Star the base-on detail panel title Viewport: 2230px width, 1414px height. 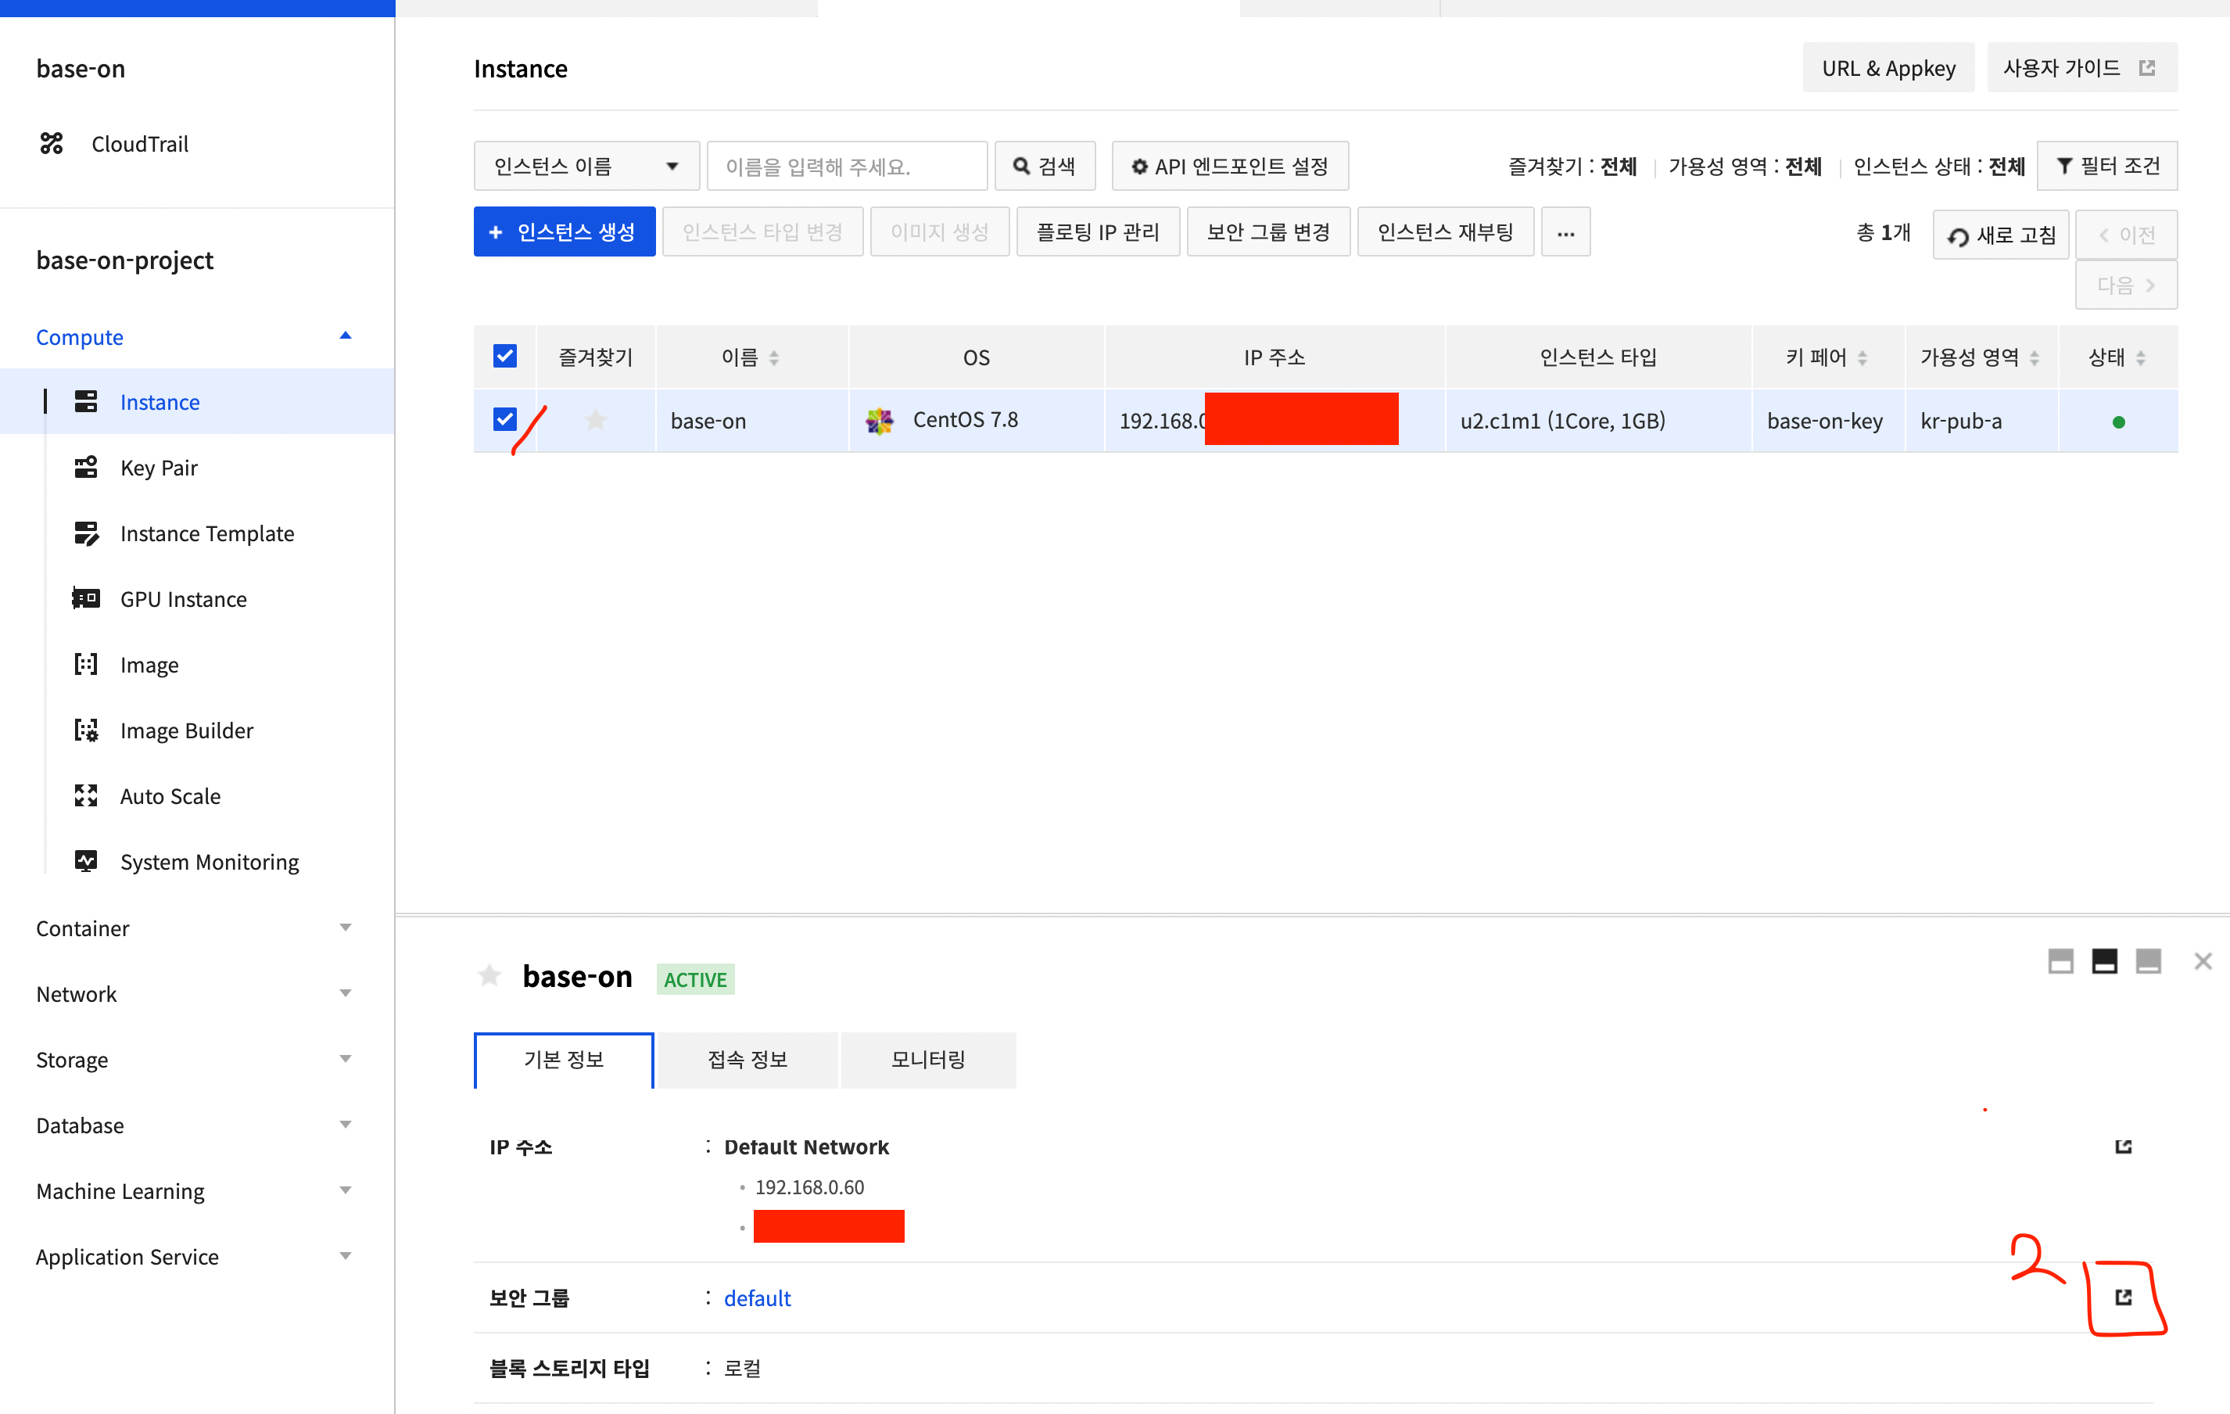click(x=490, y=976)
